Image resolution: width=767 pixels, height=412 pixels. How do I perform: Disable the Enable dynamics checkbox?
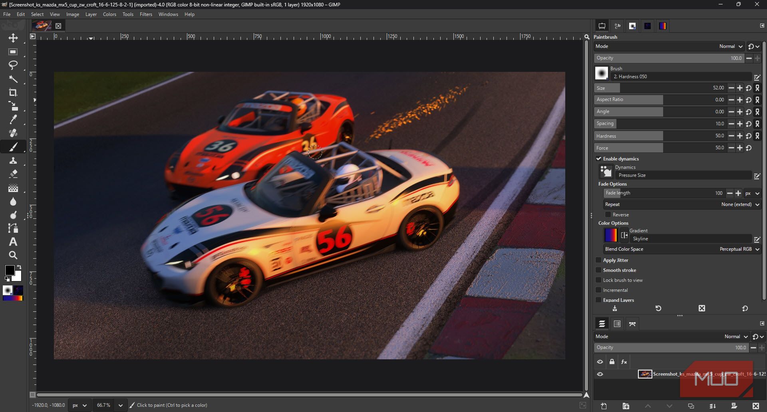click(x=599, y=158)
